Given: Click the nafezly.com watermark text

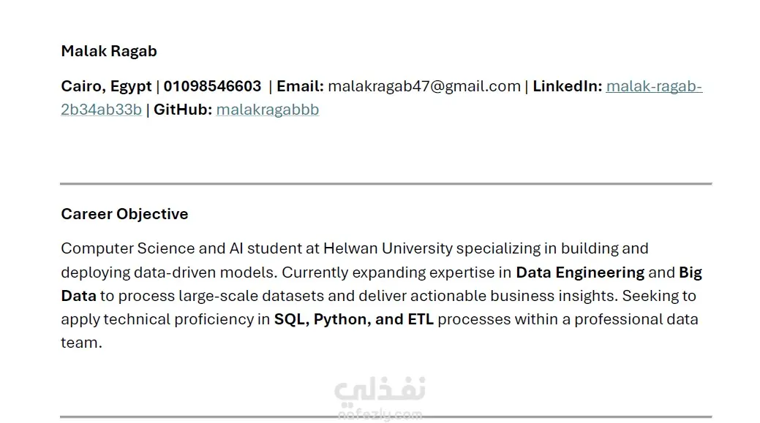Looking at the screenshot, I should click(380, 415).
